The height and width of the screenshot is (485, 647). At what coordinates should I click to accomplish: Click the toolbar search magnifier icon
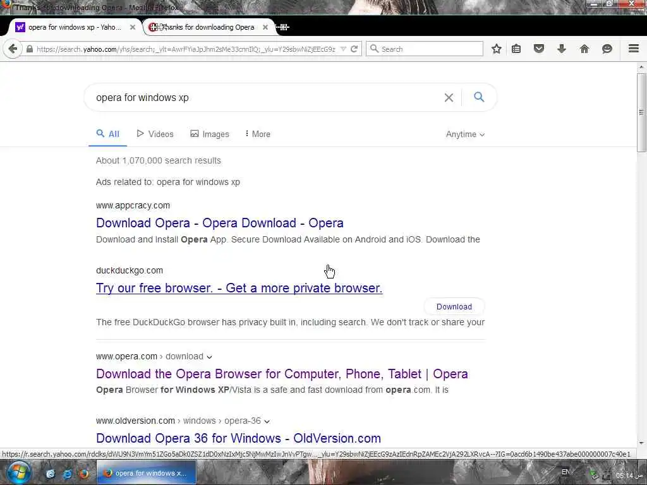coord(374,49)
